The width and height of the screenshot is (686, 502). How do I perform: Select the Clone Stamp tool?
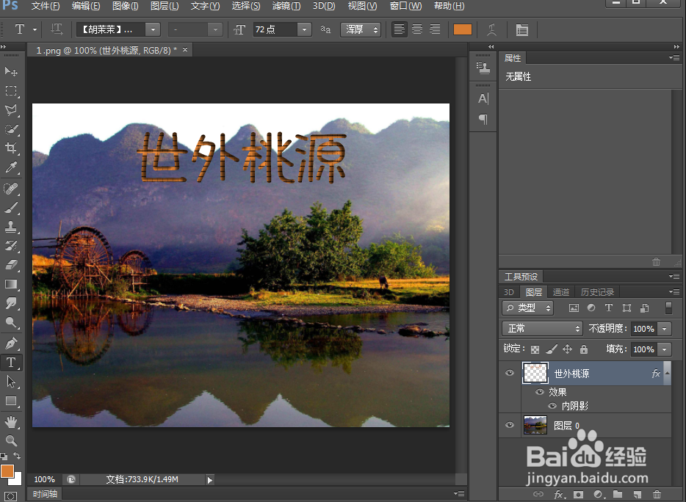pyautogui.click(x=11, y=227)
